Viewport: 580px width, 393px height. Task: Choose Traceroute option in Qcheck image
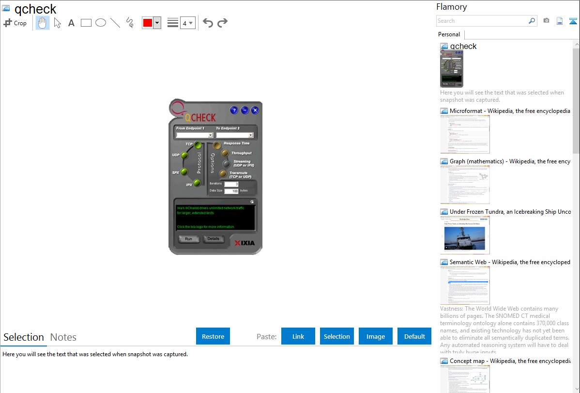[x=223, y=173]
